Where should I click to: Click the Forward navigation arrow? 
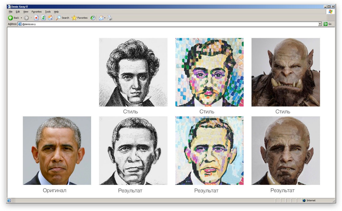[26, 18]
